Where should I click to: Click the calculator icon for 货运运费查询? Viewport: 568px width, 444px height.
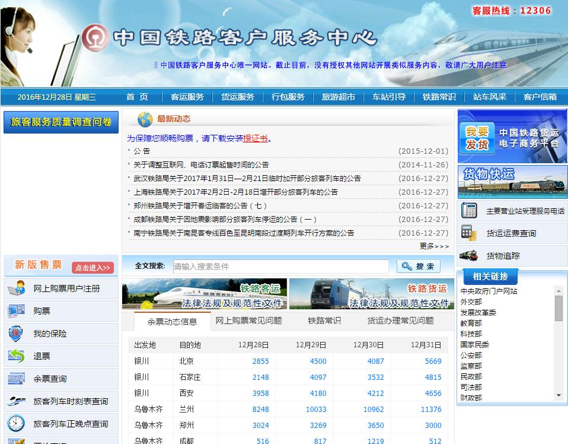coord(469,233)
